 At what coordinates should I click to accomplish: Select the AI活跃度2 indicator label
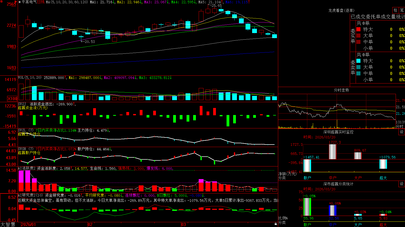coord(27,168)
